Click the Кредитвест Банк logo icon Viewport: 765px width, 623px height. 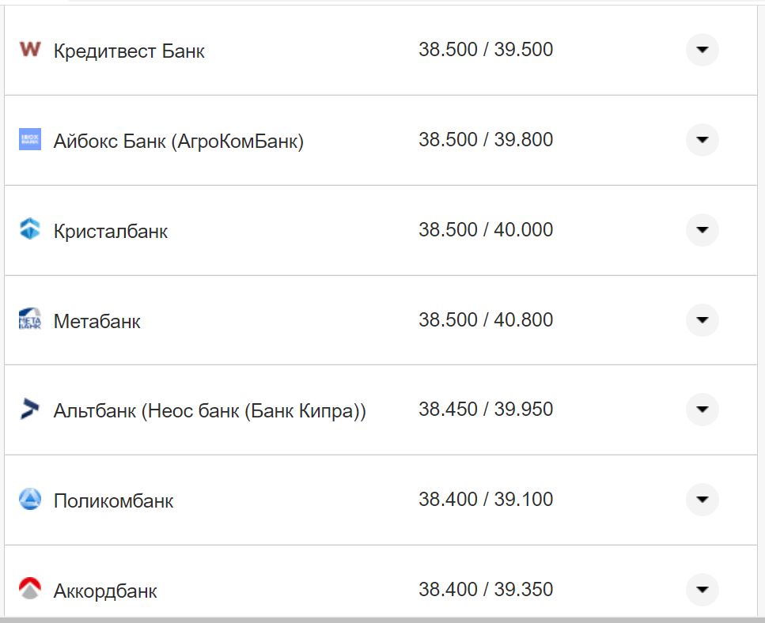[x=29, y=50]
